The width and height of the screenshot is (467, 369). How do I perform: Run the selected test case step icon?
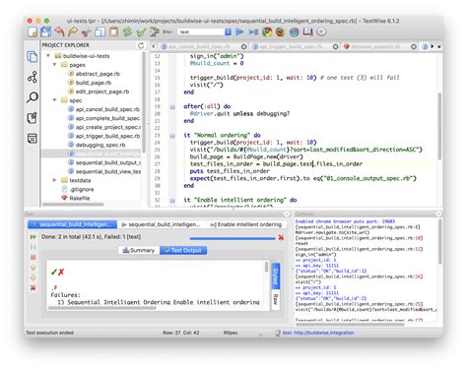click(x=253, y=31)
